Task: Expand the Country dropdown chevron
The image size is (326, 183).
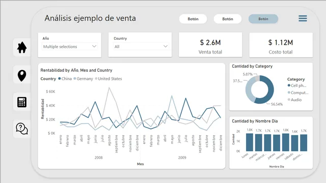Action: [166, 46]
